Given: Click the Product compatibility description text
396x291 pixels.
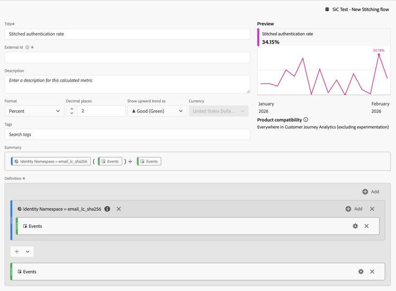Looking at the screenshot, I should [323, 127].
